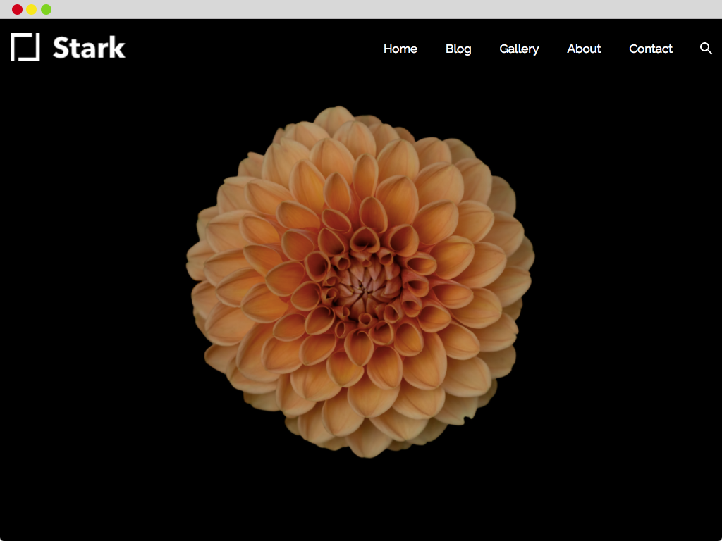This screenshot has height=541, width=722.
Task: Click the Stark square logo icon
Action: pyautogui.click(x=25, y=47)
